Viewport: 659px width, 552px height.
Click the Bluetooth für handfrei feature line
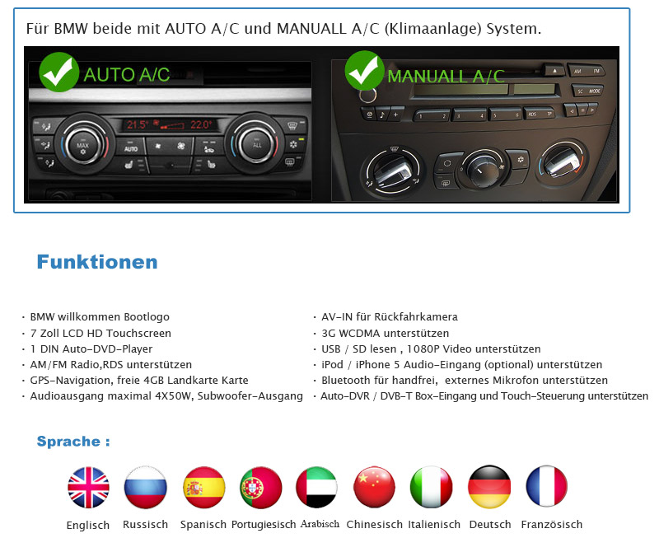coord(464,381)
